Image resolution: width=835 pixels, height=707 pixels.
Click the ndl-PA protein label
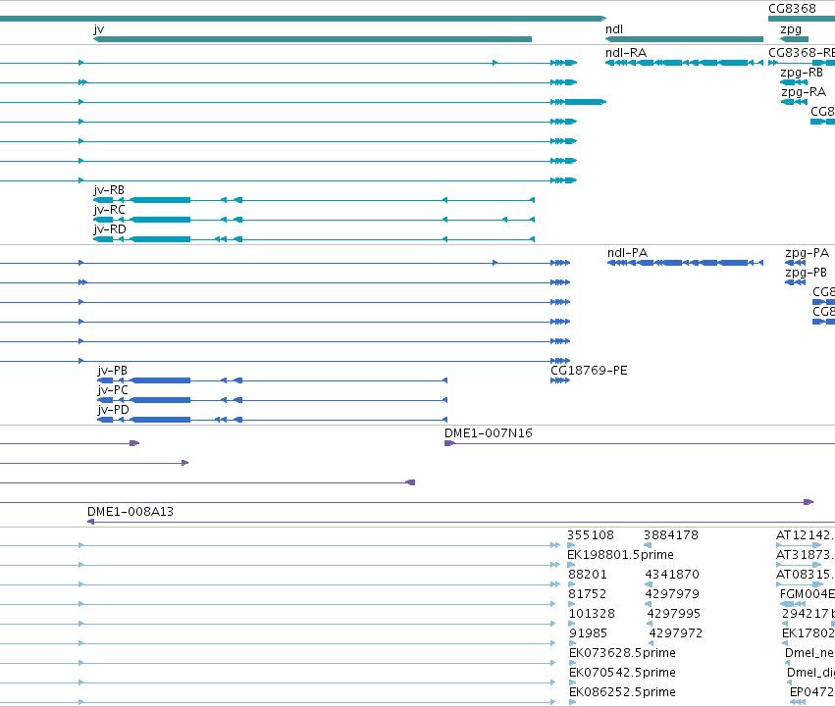627,253
